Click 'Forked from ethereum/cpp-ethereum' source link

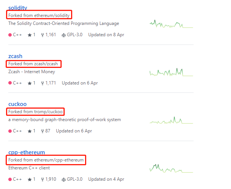pos(46,160)
